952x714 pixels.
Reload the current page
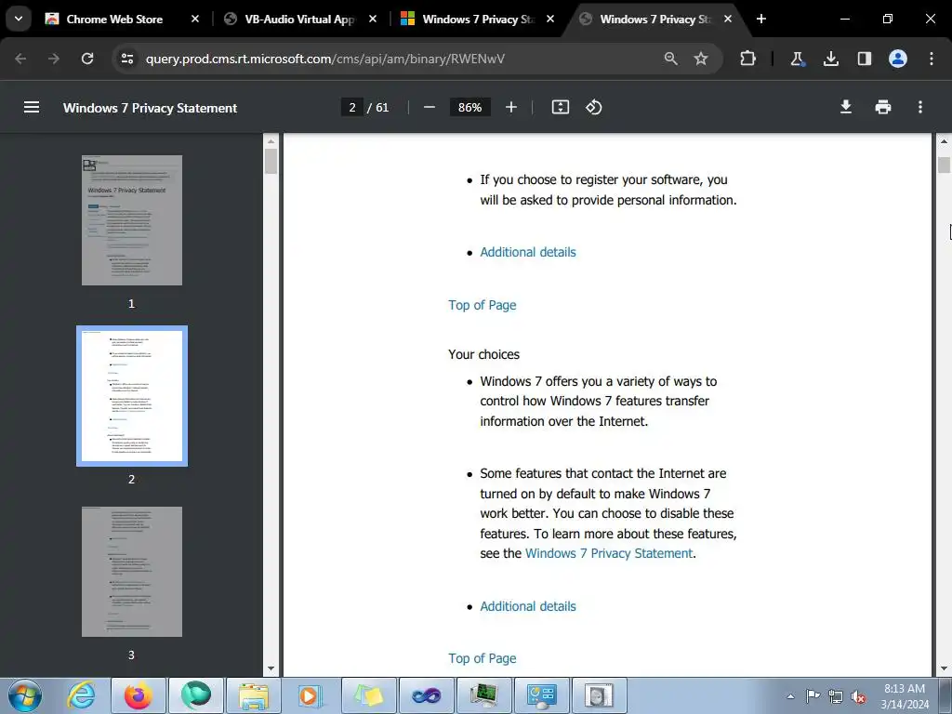point(87,59)
